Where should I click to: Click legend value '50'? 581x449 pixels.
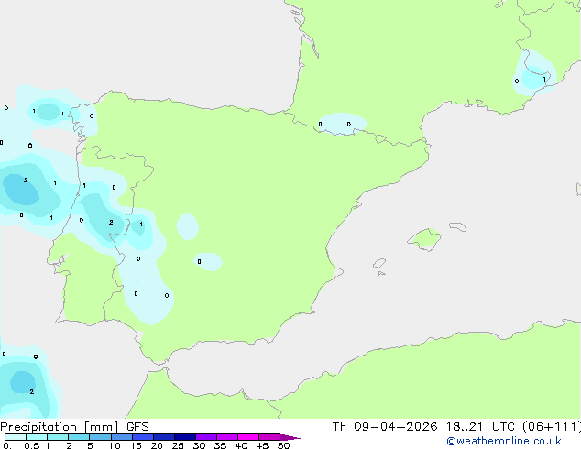pos(283,445)
